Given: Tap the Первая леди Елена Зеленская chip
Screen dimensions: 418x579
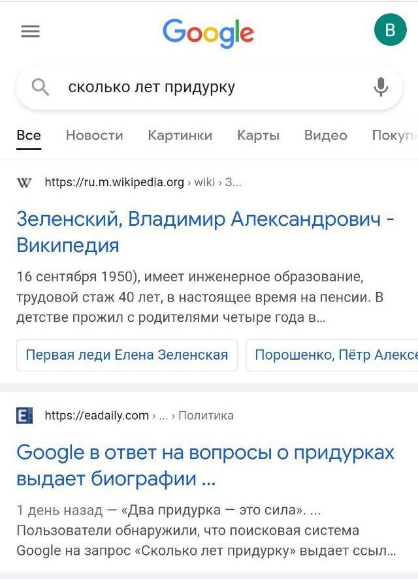Looking at the screenshot, I should [127, 355].
